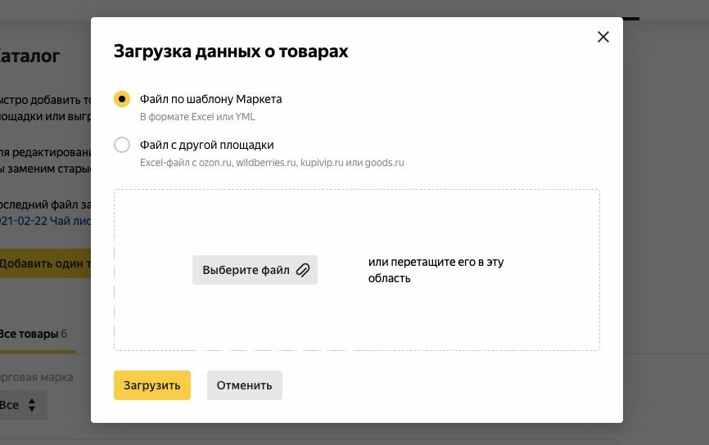Expand the Все brand filter dropdown

[23, 405]
